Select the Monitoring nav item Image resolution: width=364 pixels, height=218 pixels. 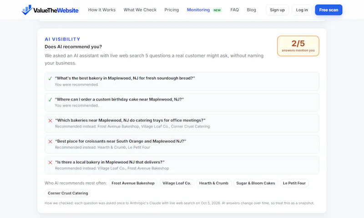(198, 10)
